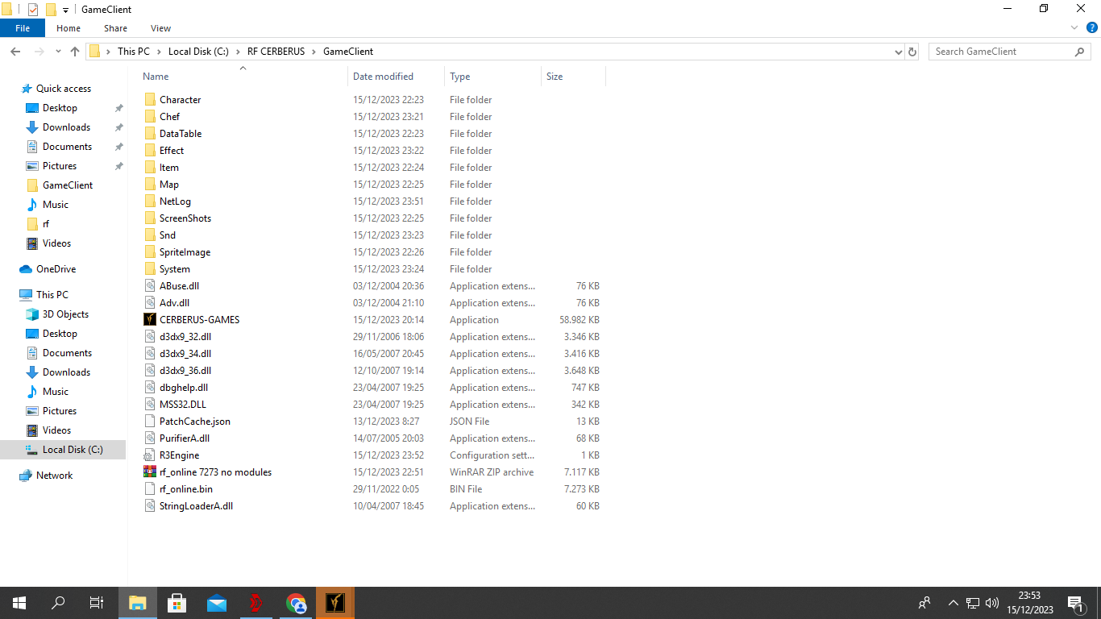Open the Quick Access Toolbar customize dropdown
Image resolution: width=1101 pixels, height=619 pixels.
[x=66, y=10]
